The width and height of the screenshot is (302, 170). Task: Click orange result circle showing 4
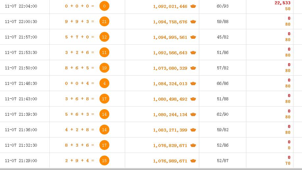tap(104, 83)
